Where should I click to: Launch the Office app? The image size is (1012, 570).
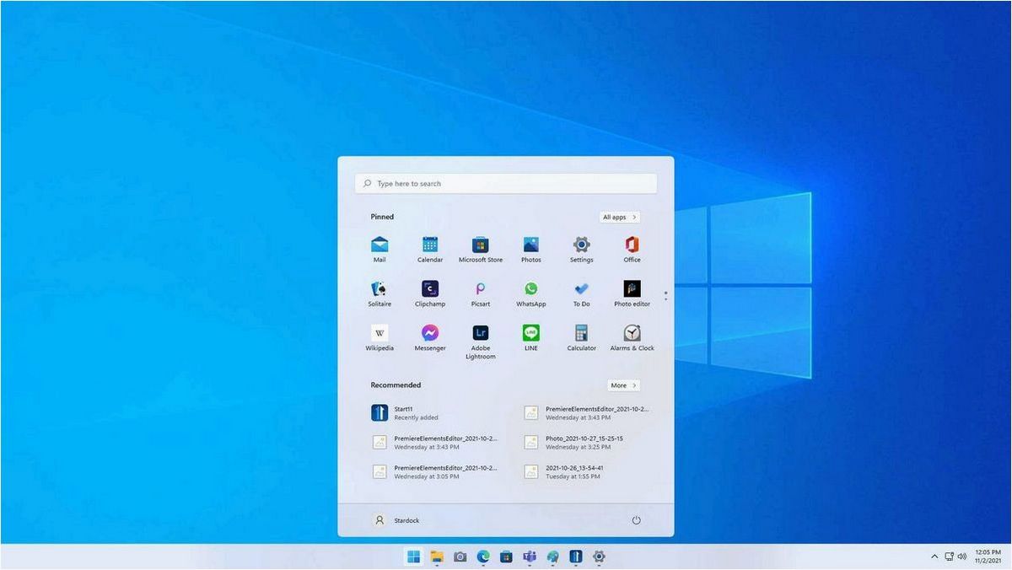[632, 249]
